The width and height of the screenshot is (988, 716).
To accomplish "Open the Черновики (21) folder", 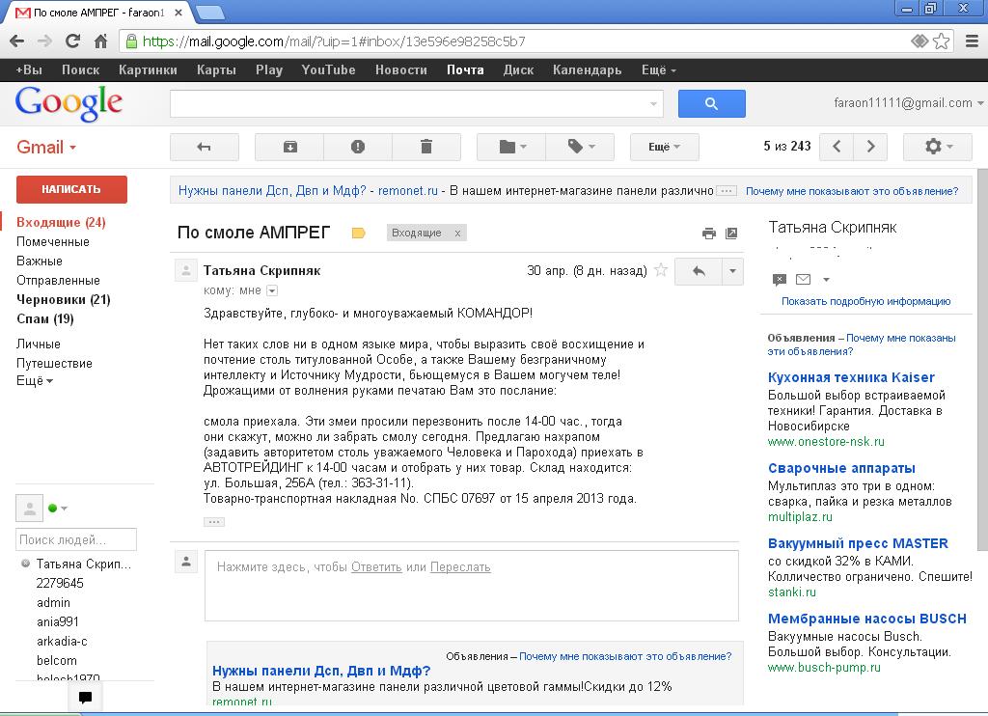I will coord(63,299).
